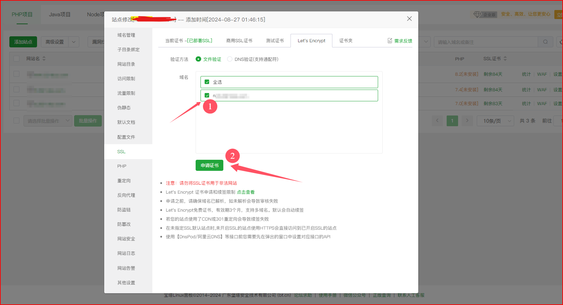Check the PHP 7.4 site row checkbox
Image resolution: width=563 pixels, height=305 pixels.
[x=16, y=90]
